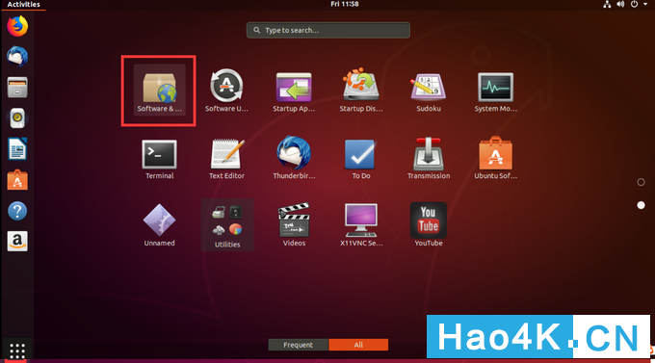Open Startup Applications icon
Viewport: 655px width, 363px height.
coord(294,91)
